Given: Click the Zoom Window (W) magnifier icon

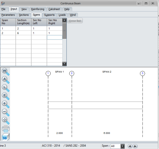Looking at the screenshot, I should tap(5, 71).
